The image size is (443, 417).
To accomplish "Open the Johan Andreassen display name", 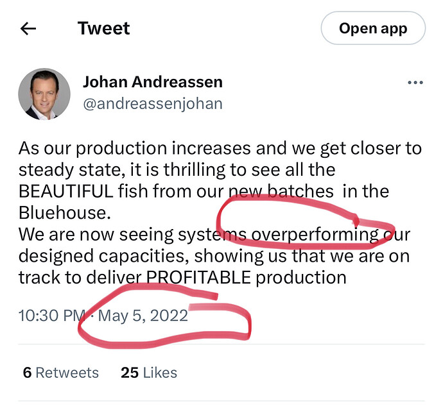I will pos(153,82).
